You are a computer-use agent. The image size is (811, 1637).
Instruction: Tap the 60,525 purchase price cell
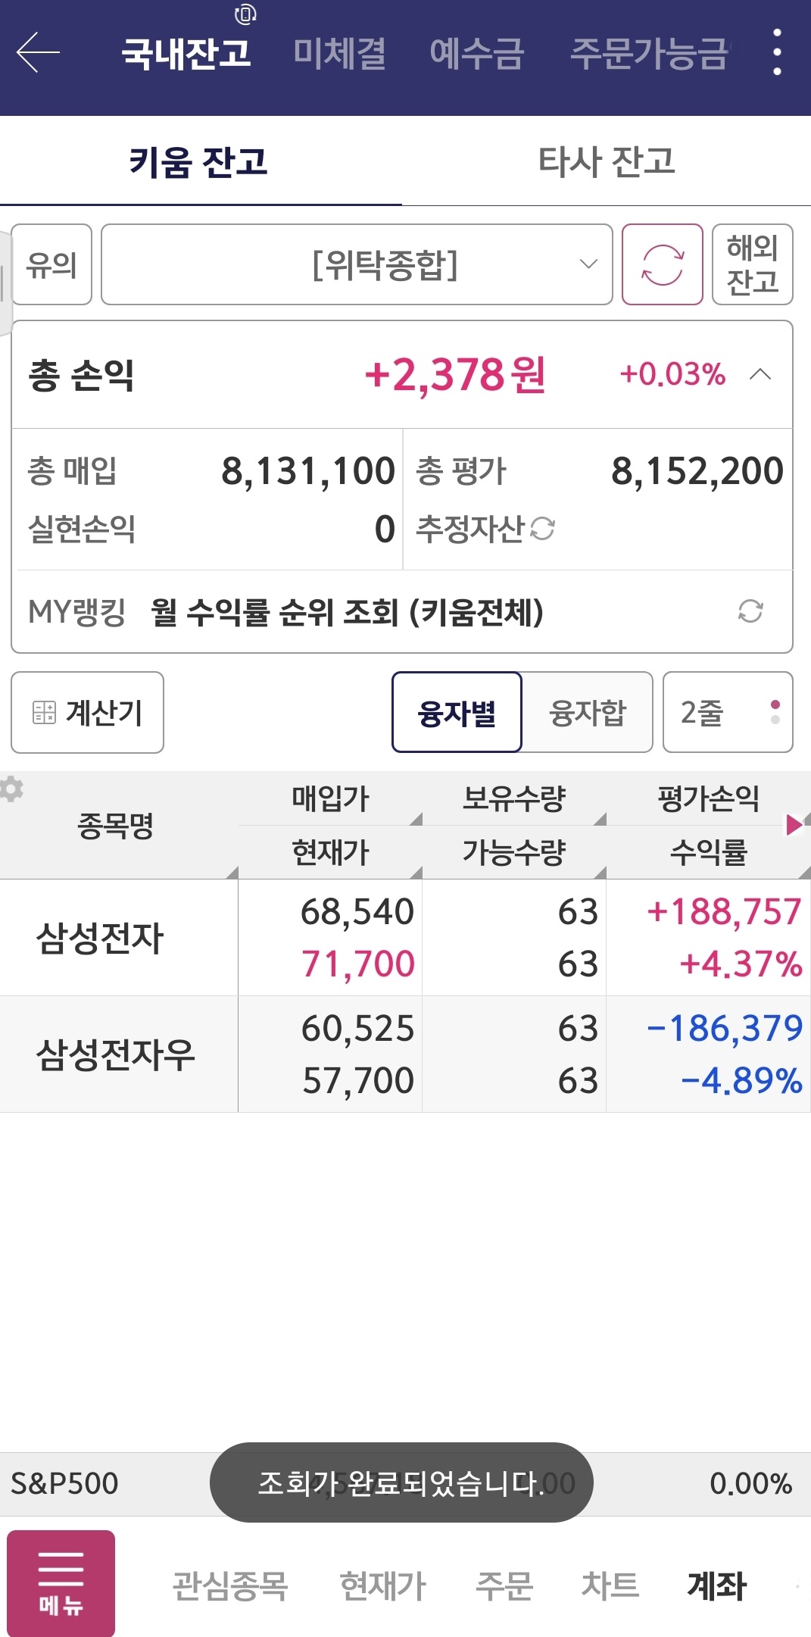357,1028
